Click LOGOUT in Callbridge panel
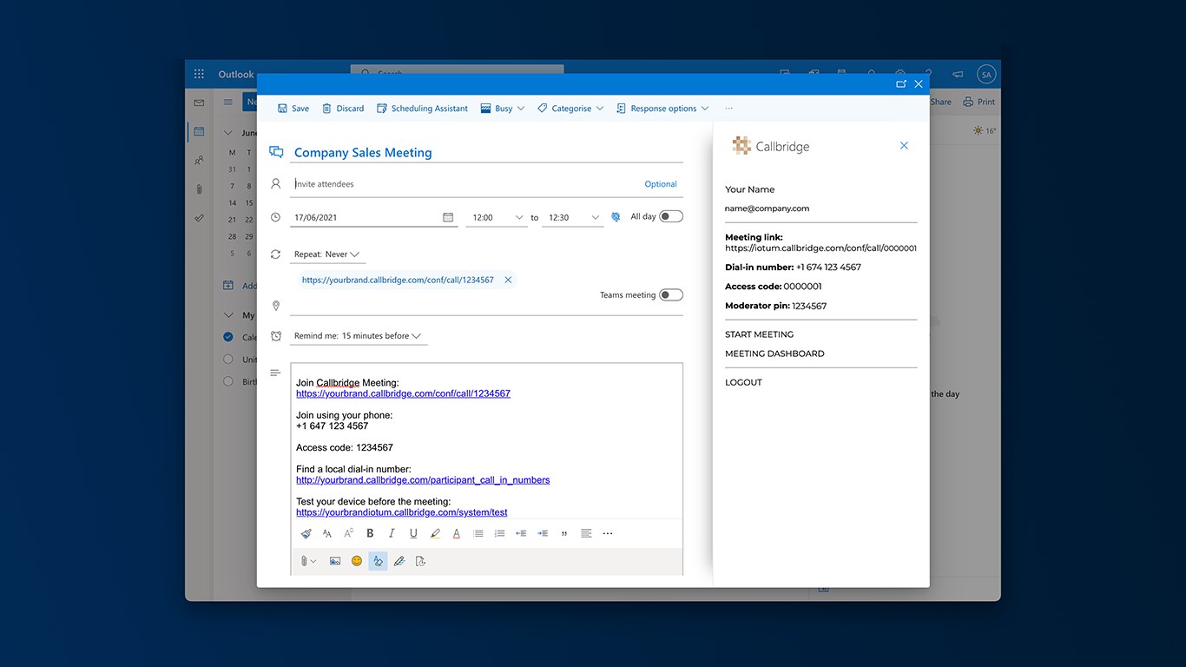The width and height of the screenshot is (1186, 667). (x=743, y=382)
